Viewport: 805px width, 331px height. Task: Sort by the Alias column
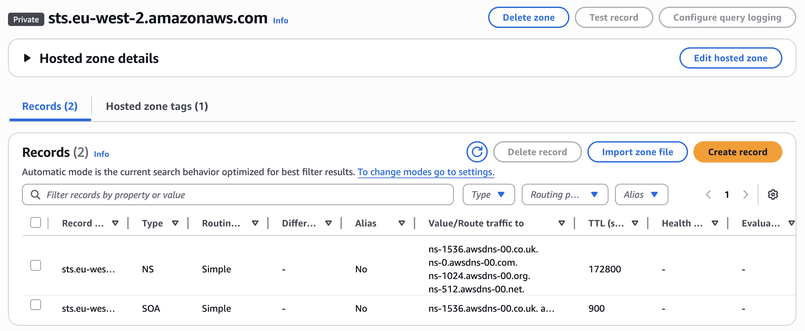click(402, 223)
